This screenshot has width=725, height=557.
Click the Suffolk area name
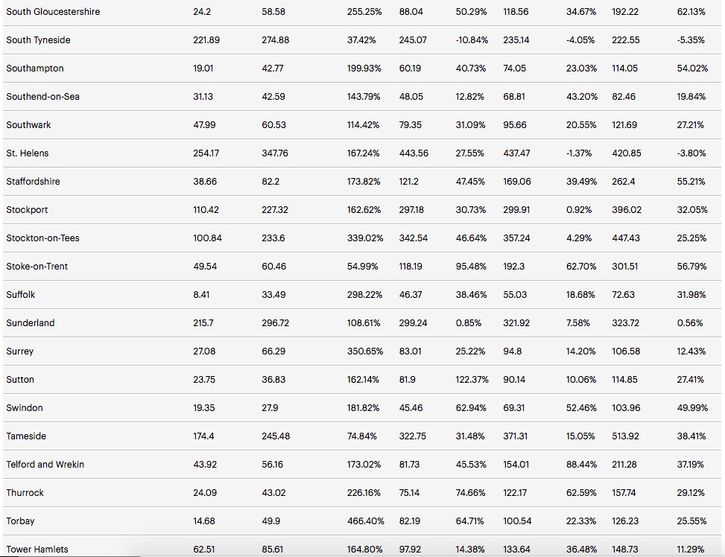pyautogui.click(x=21, y=295)
